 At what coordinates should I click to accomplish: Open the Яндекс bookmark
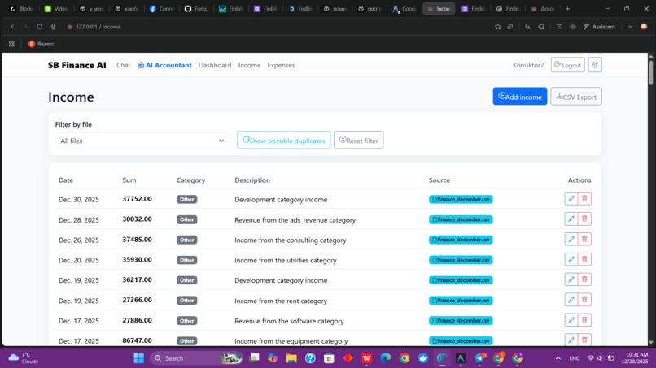tap(41, 43)
